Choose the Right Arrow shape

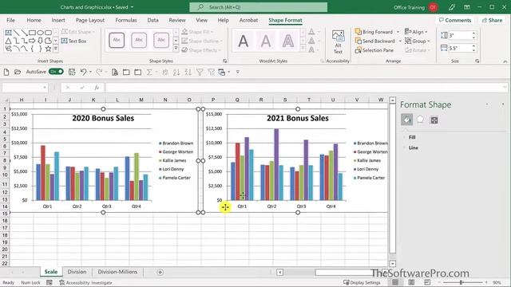32,41
